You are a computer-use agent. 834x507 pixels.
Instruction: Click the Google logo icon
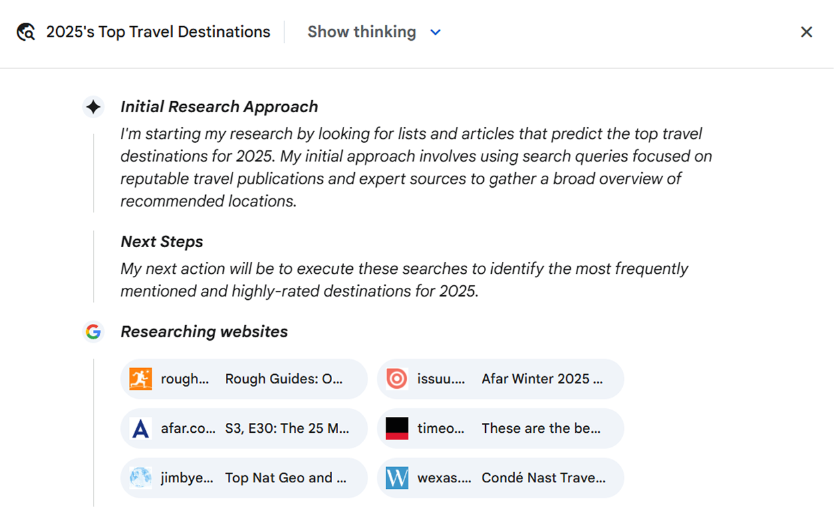coord(94,332)
